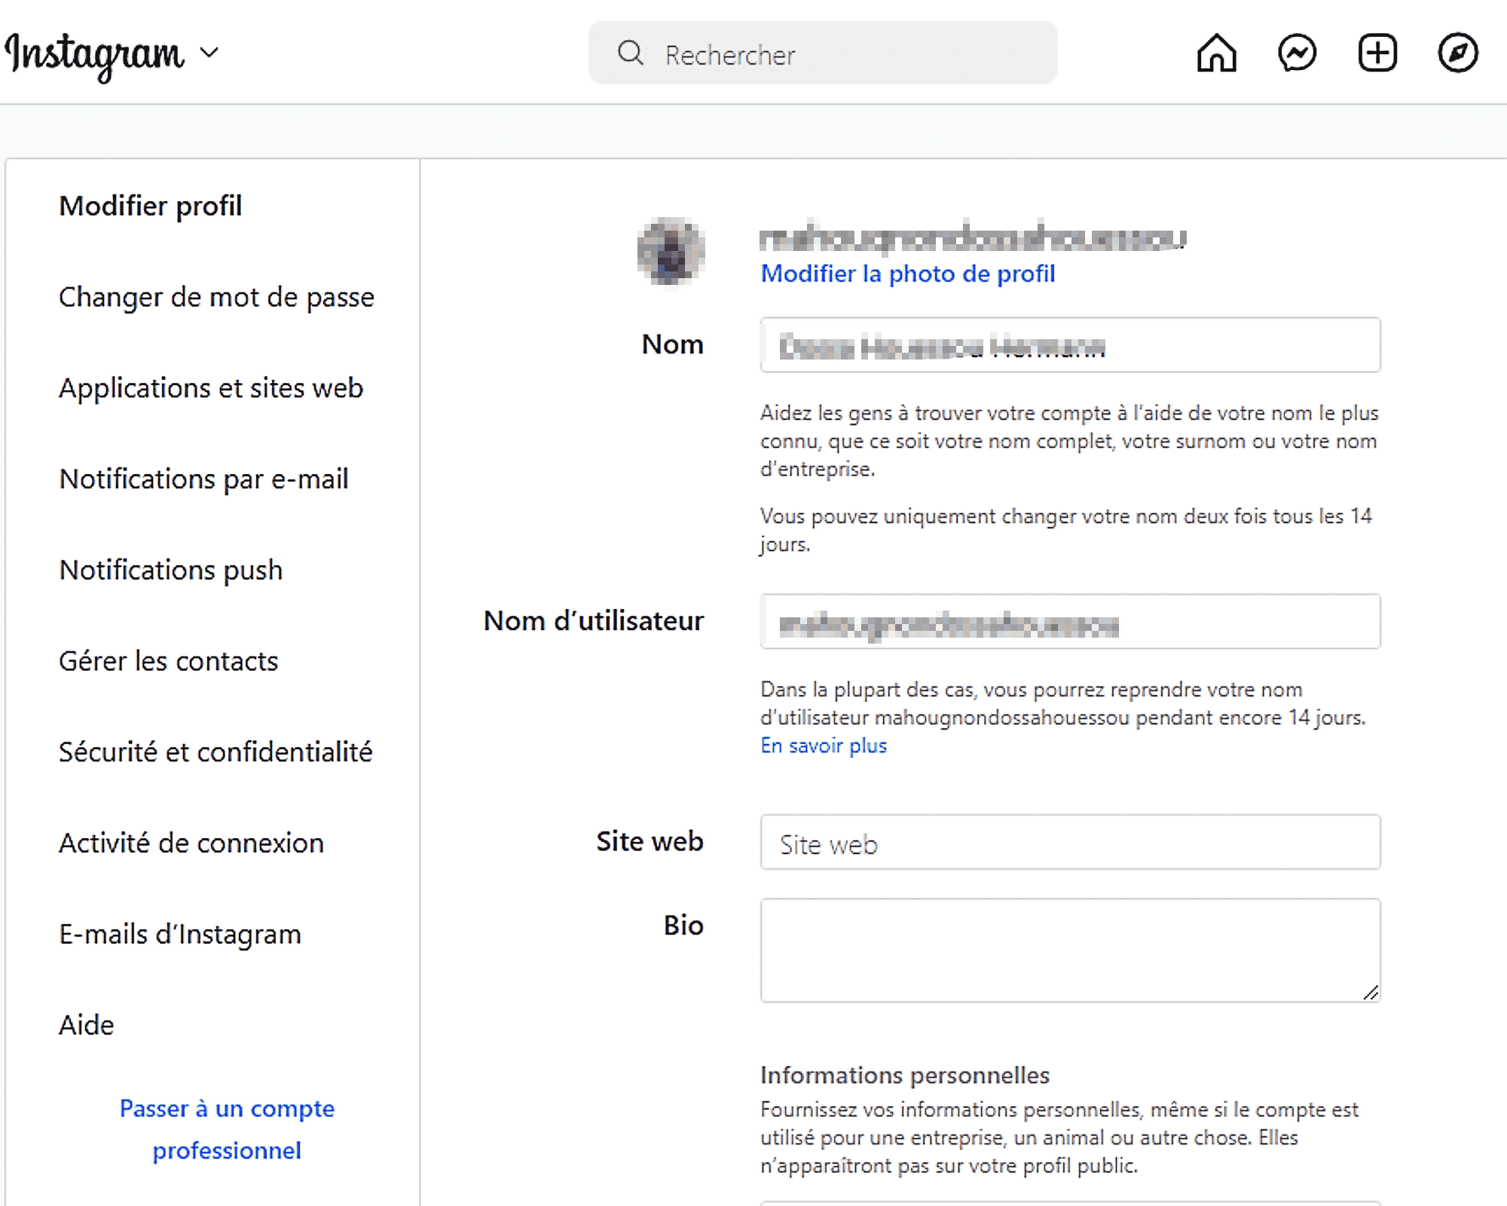1507x1206 pixels.
Task: Open Notifications par e-mail settings
Action: (203, 479)
